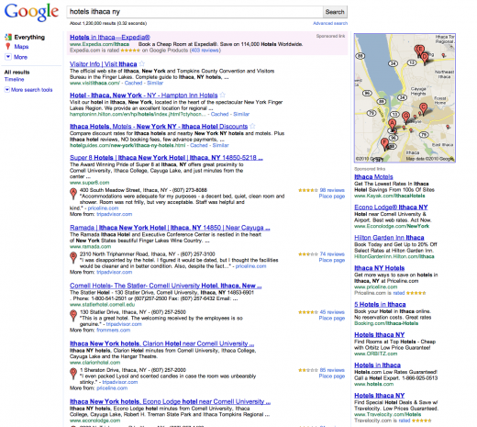Click the red marker C beside Statler Drive address
Viewport: 477px width, 427px height.
(73, 316)
